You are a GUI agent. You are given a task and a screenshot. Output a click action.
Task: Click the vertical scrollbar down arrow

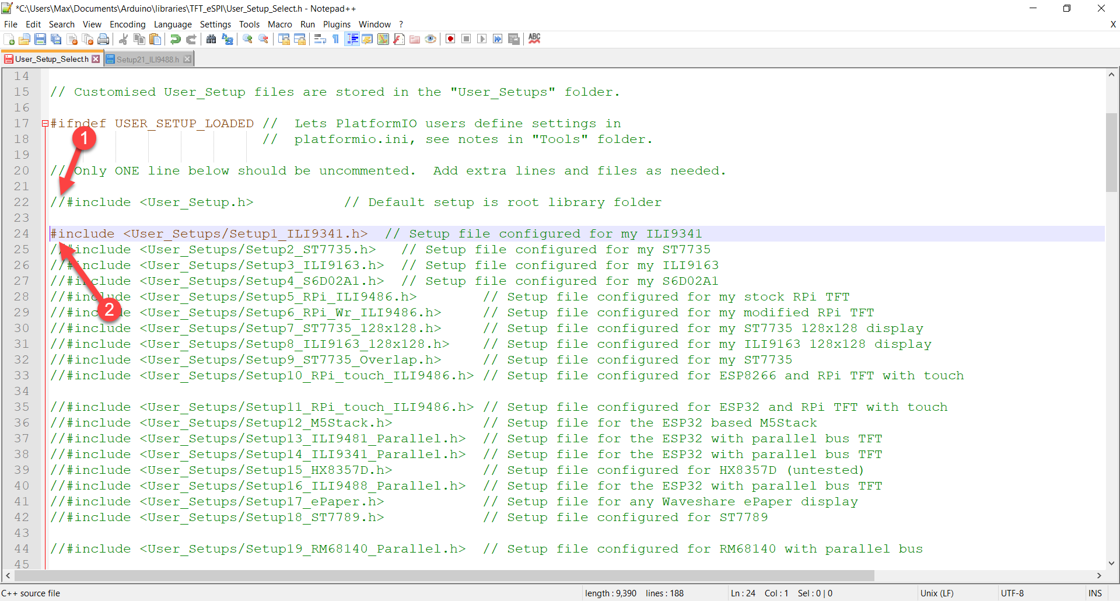point(1111,563)
